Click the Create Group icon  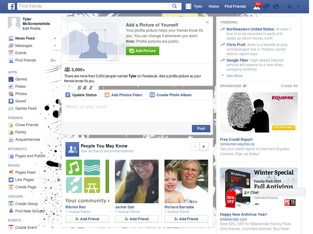tap(11, 204)
